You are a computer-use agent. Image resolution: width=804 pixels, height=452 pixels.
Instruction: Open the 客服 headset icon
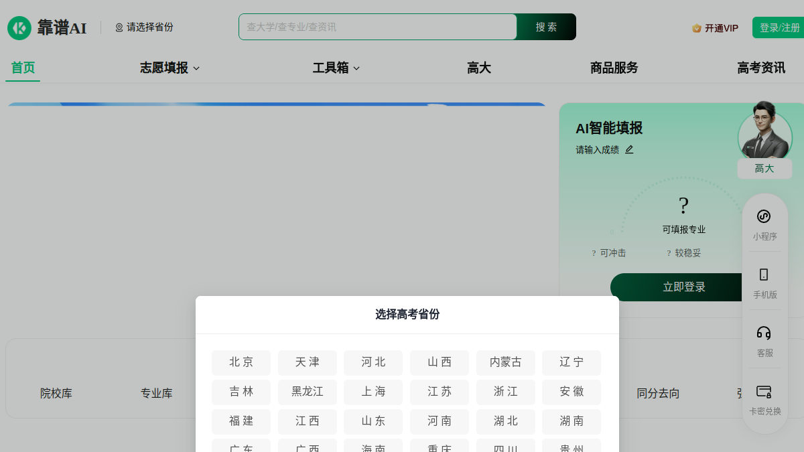click(764, 333)
